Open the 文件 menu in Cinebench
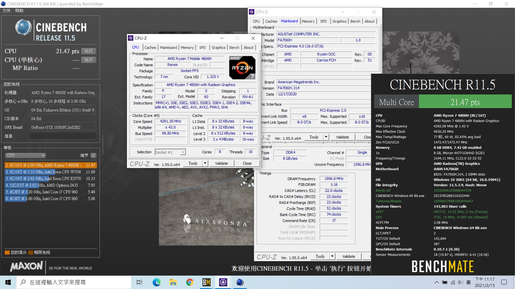Image resolution: width=515 pixels, height=289 pixels. [x=6, y=11]
